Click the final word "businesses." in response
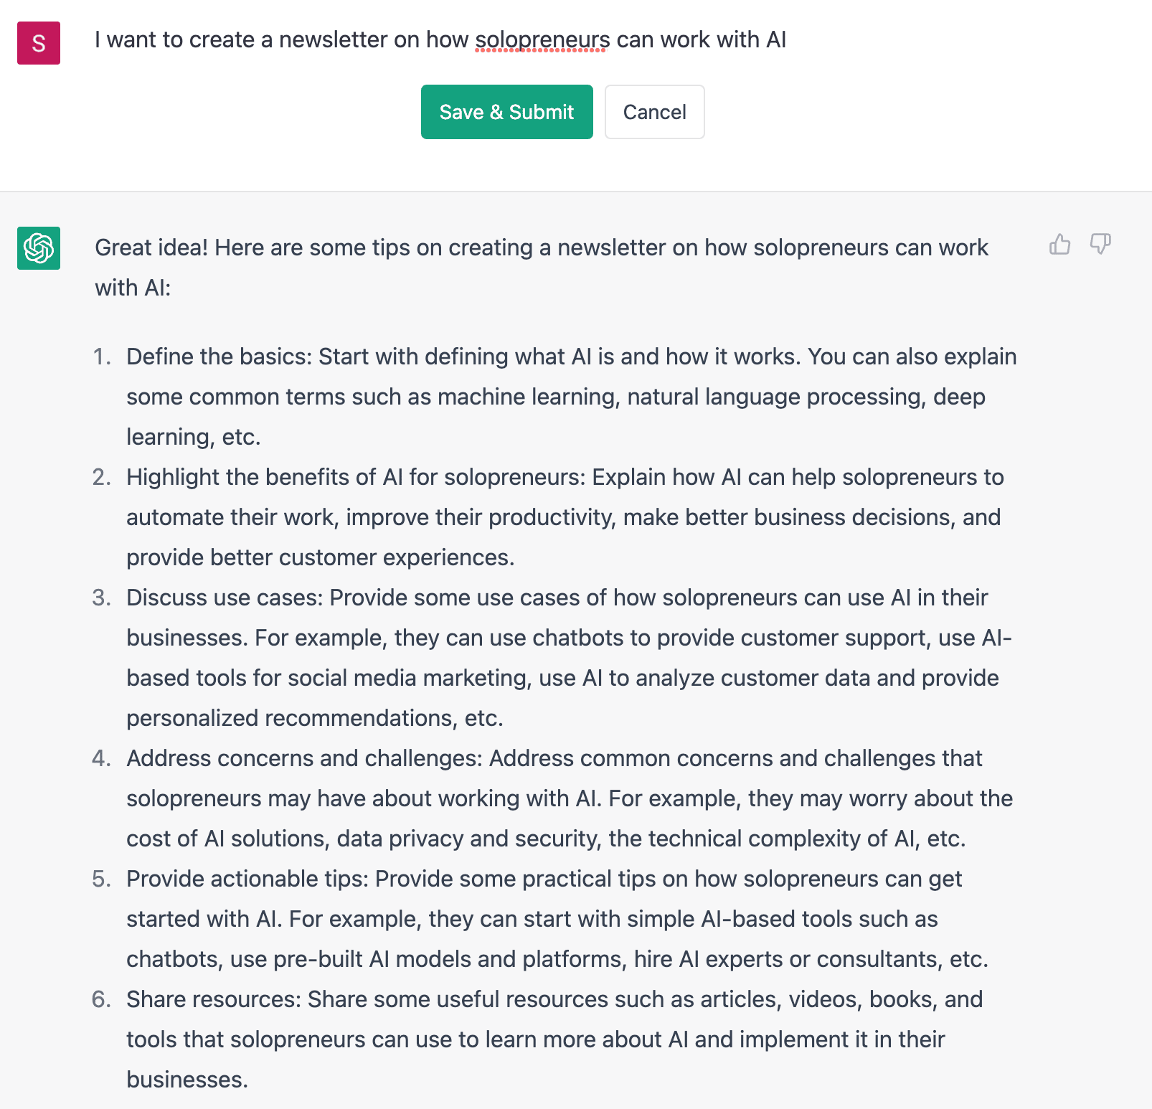1152x1109 pixels. pos(187,1080)
